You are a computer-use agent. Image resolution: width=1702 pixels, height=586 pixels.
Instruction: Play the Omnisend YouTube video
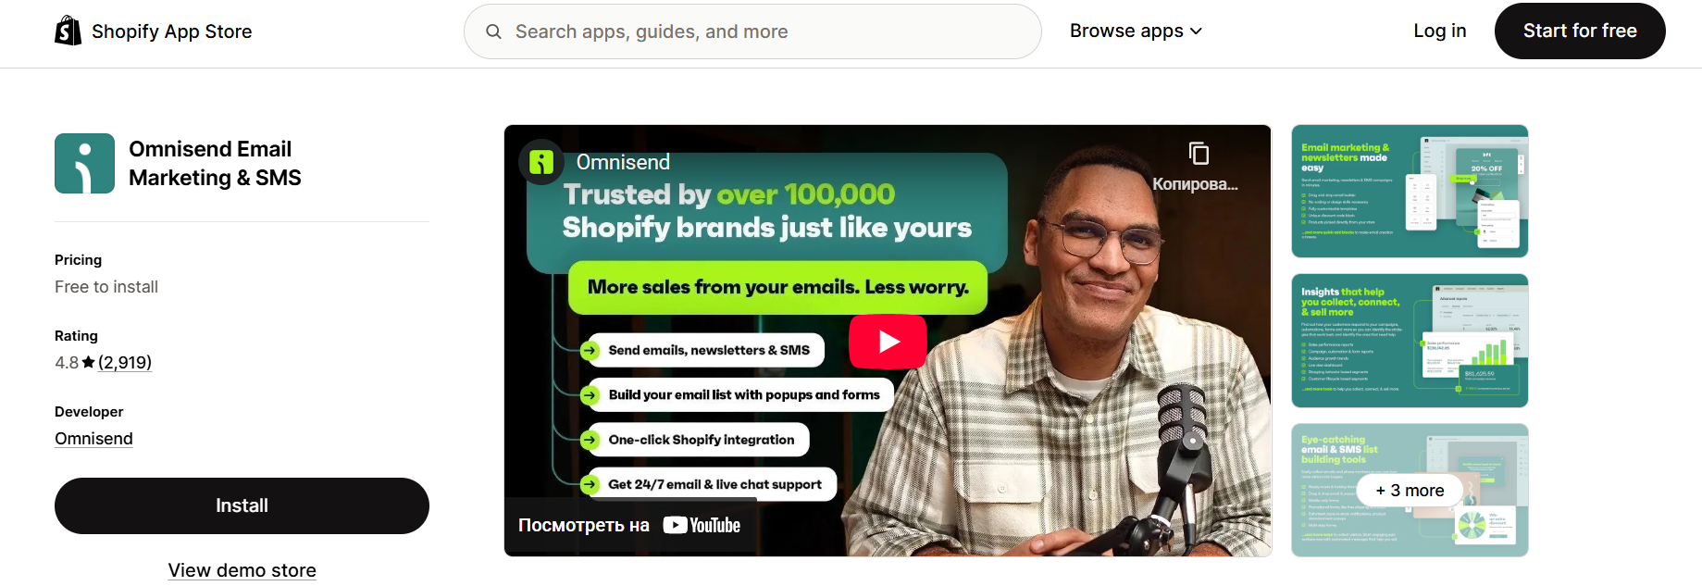pyautogui.click(x=888, y=342)
